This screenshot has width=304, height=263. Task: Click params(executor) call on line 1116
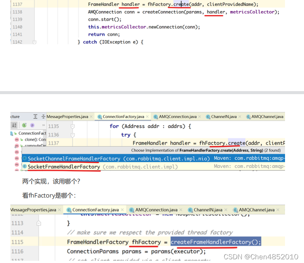178,251
